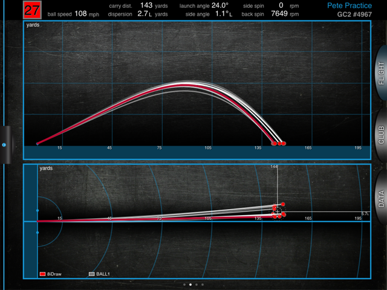Screen dimensions: 387x290
Task: Select the 144 yard marker in top view
Action: point(274,166)
